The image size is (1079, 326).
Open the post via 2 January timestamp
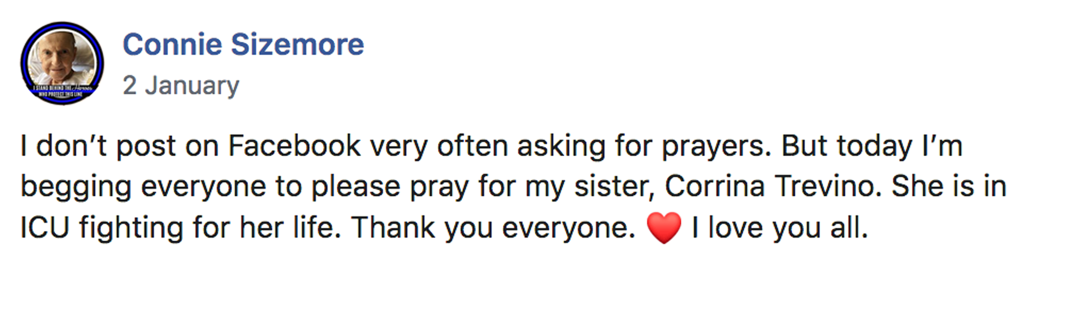click(181, 85)
